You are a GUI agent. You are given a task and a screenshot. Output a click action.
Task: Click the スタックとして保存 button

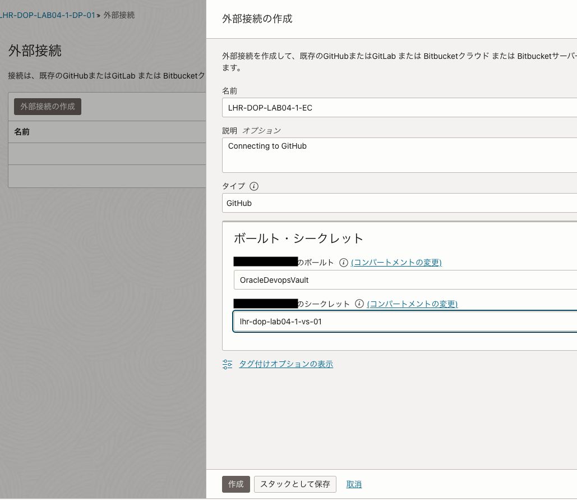click(x=295, y=484)
